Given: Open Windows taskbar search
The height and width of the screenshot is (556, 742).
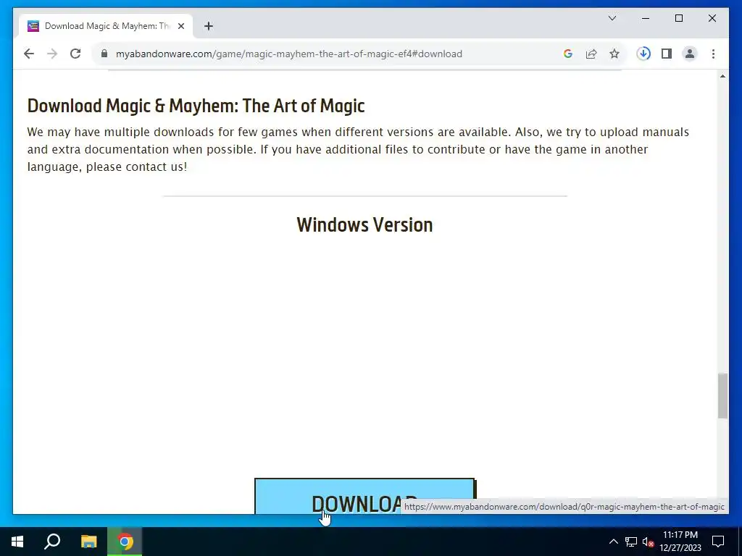Looking at the screenshot, I should (x=52, y=542).
